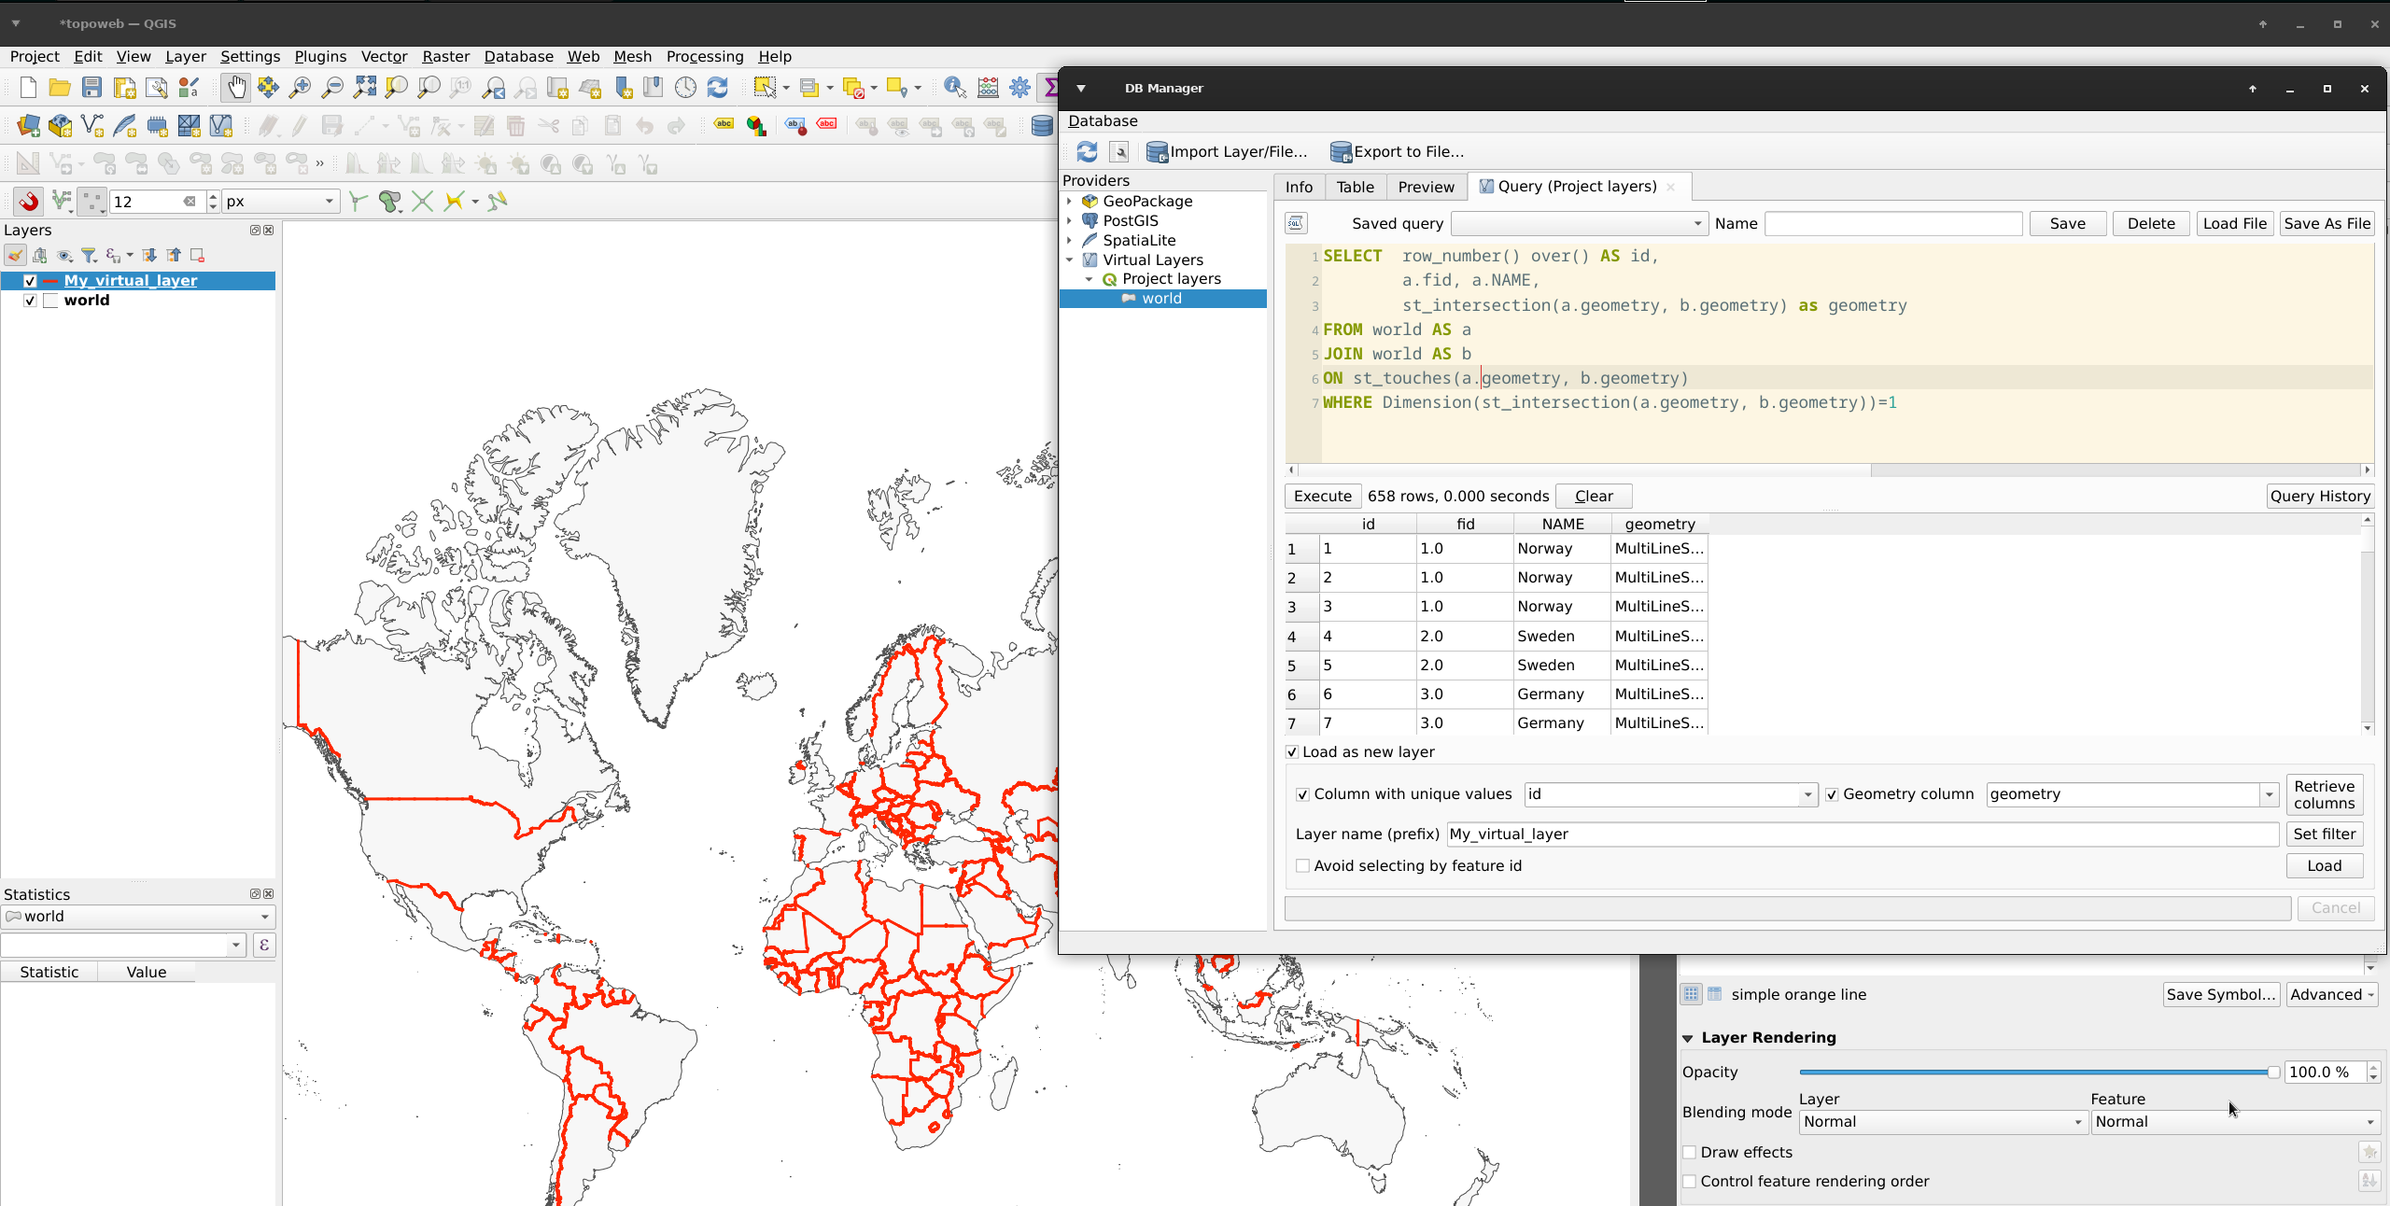The image size is (2390, 1206).
Task: Click the Zoom Out magnifier tool
Action: pyautogui.click(x=331, y=88)
